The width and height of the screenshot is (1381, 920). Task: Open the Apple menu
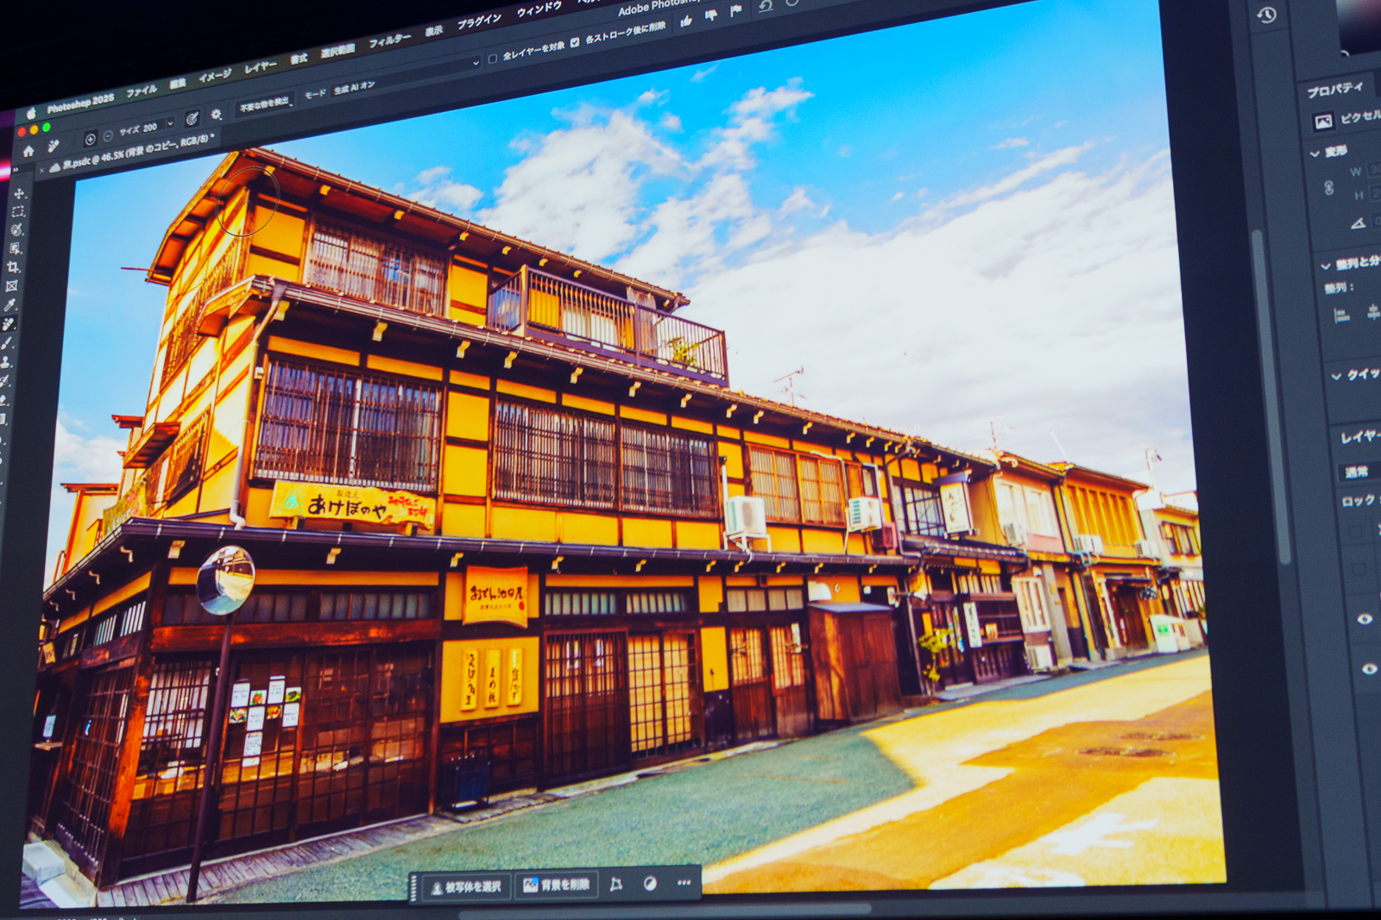30,113
